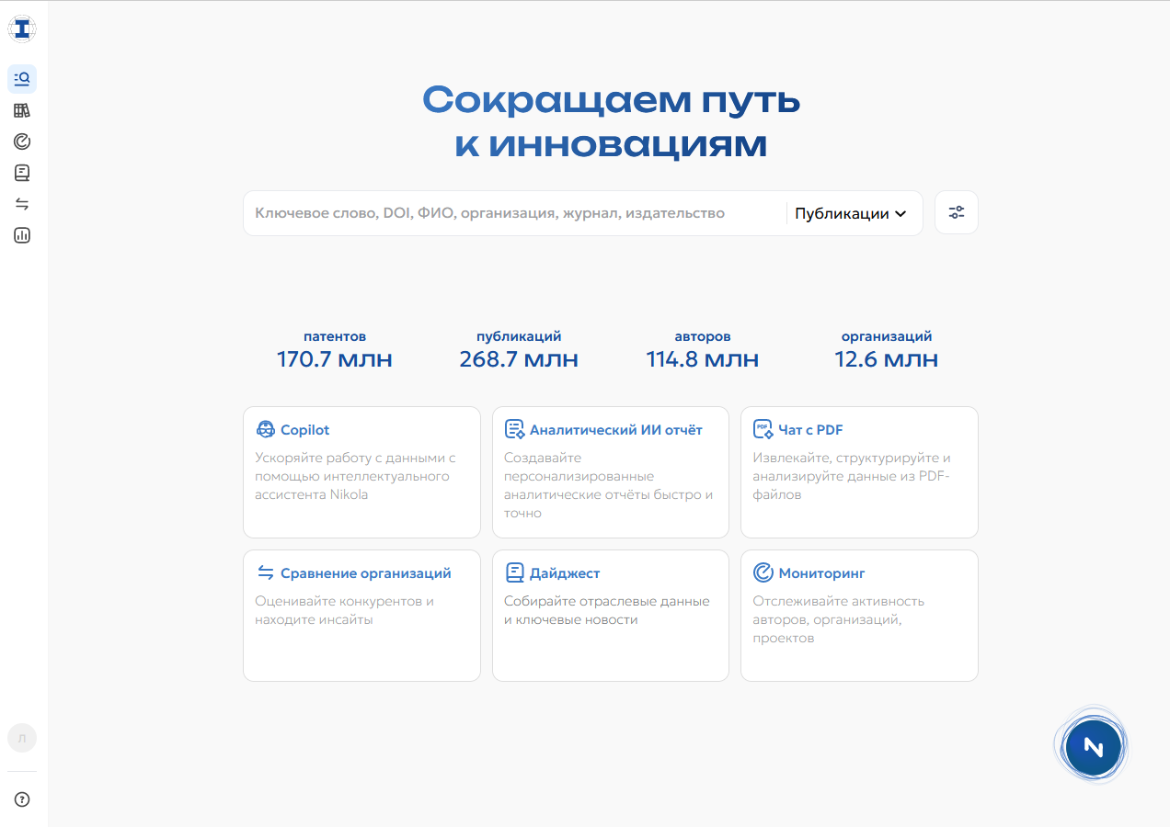The height and width of the screenshot is (827, 1170).
Task: Open the Аналитический ИИ отчёт card
Action: (610, 472)
